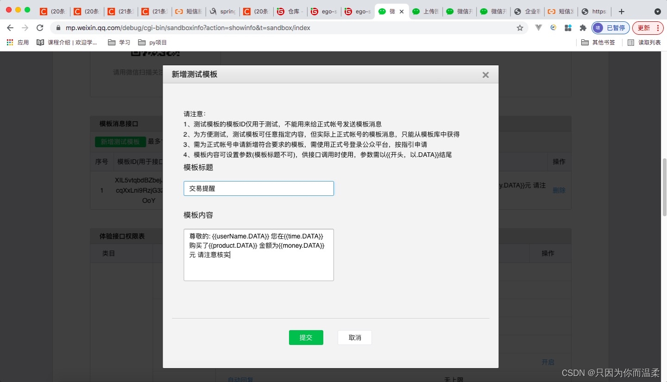Switch to the 企业 tab
Screen dimensions: 667x382
(528, 12)
